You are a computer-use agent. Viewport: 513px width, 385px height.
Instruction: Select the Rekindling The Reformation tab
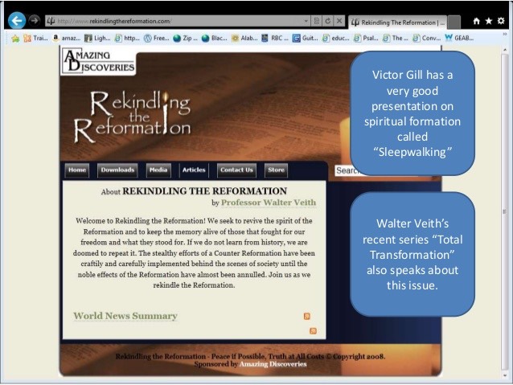point(397,23)
